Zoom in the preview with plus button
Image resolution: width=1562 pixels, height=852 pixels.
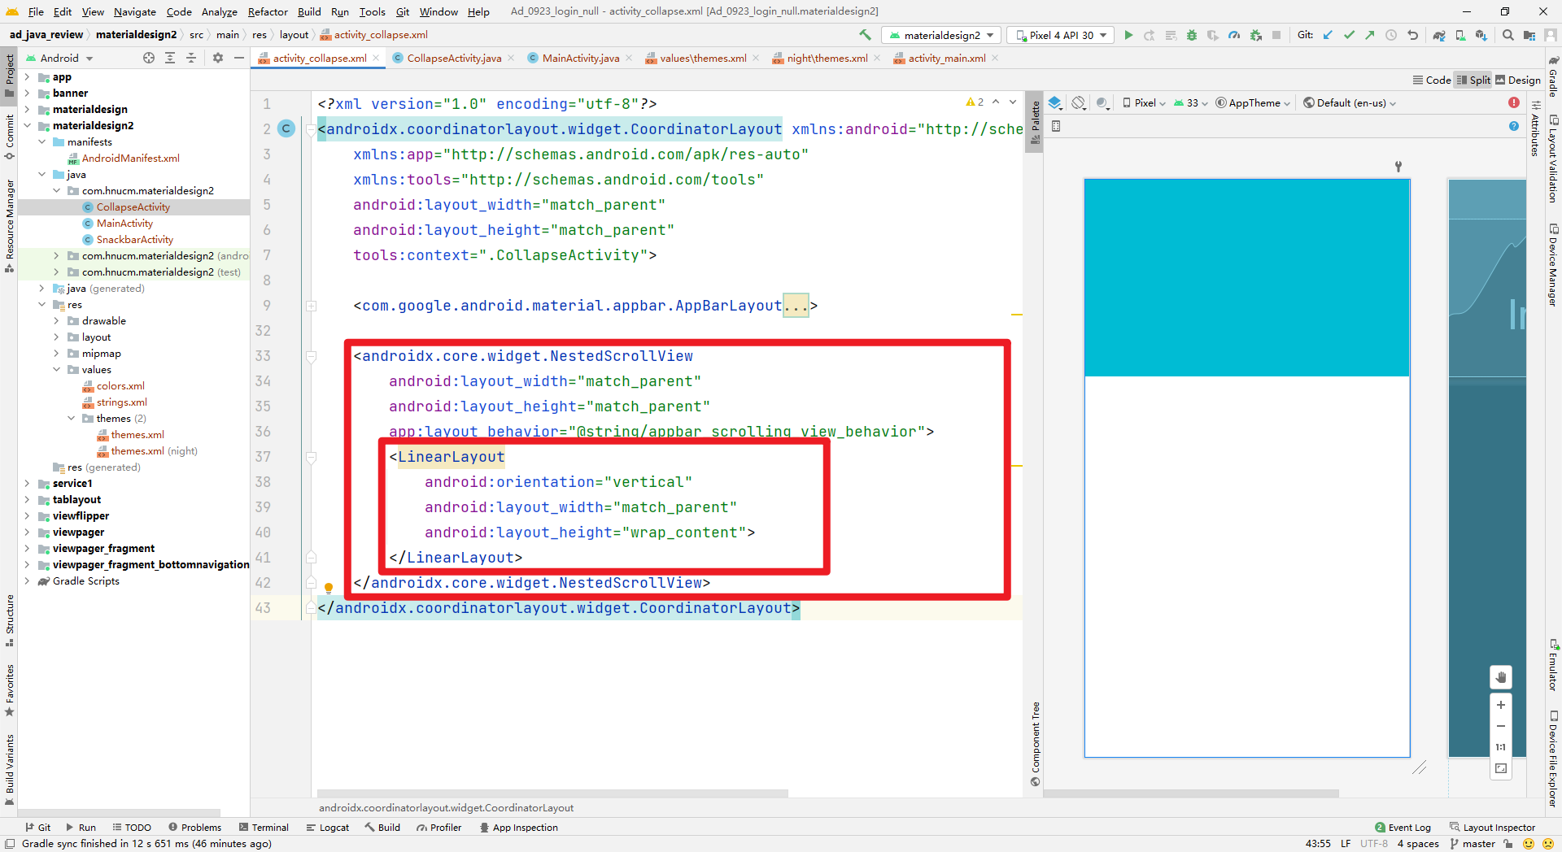pyautogui.click(x=1501, y=705)
